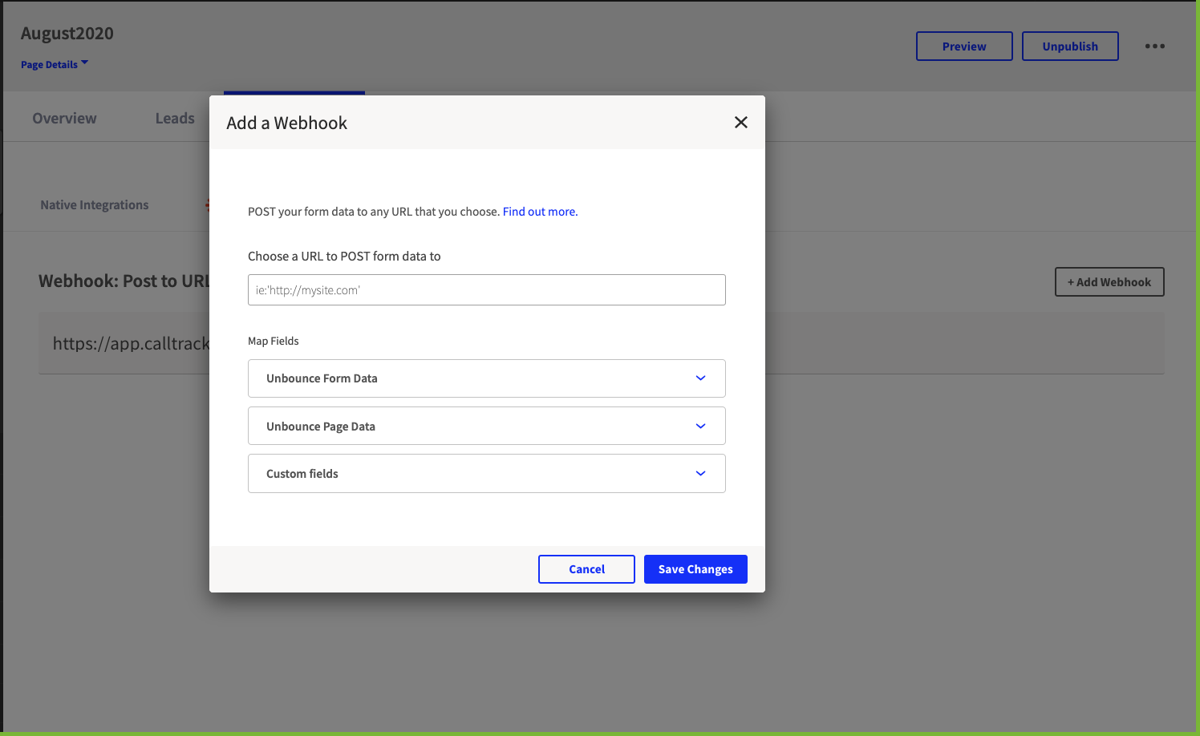Click the + Add Webhook button

click(x=1109, y=281)
